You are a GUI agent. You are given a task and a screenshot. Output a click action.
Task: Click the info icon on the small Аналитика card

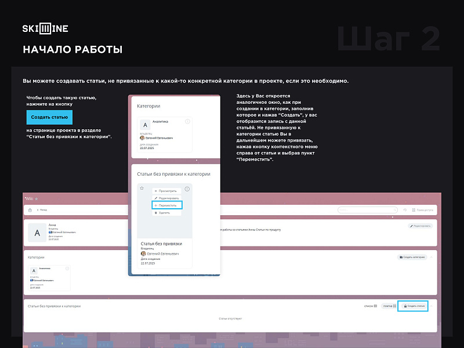pos(67,269)
